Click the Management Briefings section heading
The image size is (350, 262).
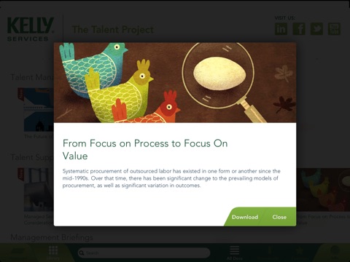52,237
